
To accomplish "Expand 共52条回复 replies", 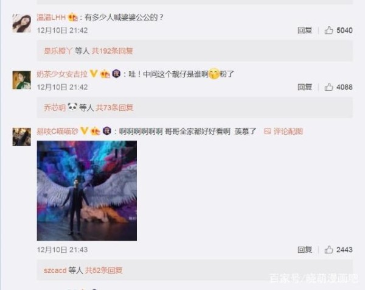I will tap(104, 270).
